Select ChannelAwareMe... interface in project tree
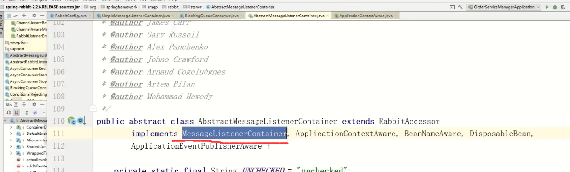Viewport: 570px width, 172px height. pos(28,29)
